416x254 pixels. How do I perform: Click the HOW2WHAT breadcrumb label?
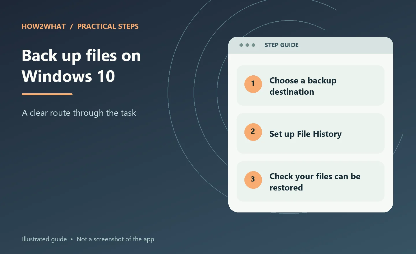click(44, 26)
